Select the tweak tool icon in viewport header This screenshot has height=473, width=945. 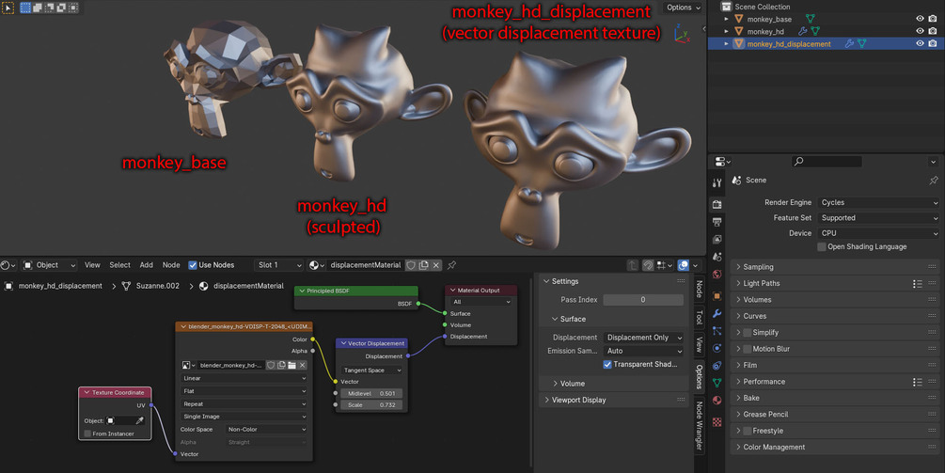(x=8, y=8)
